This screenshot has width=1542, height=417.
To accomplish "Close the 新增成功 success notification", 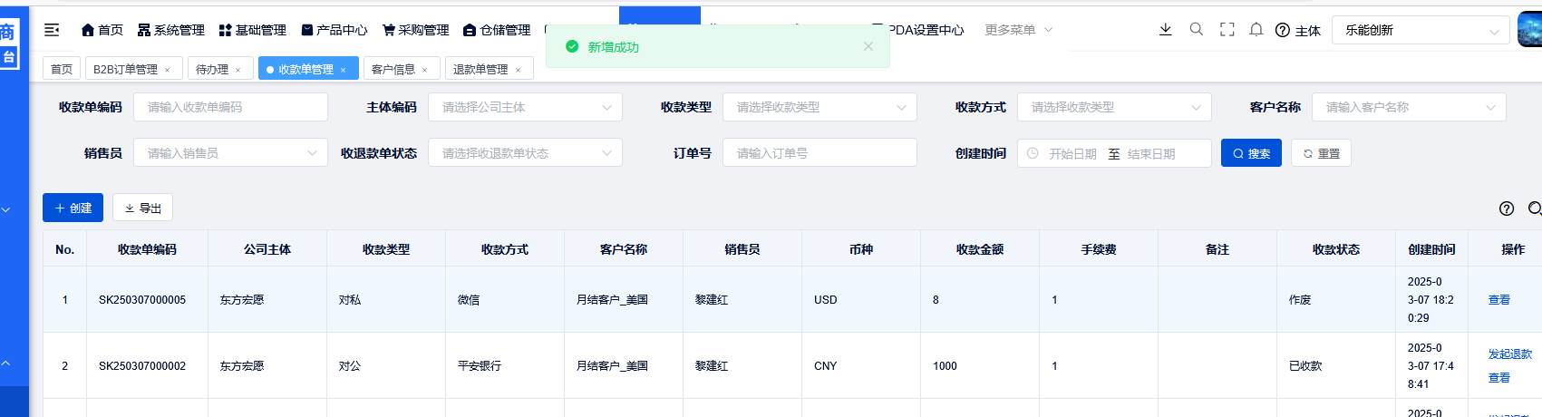I will point(868,46).
